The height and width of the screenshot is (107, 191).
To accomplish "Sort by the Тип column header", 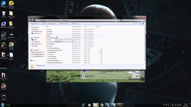I will 85,26.
